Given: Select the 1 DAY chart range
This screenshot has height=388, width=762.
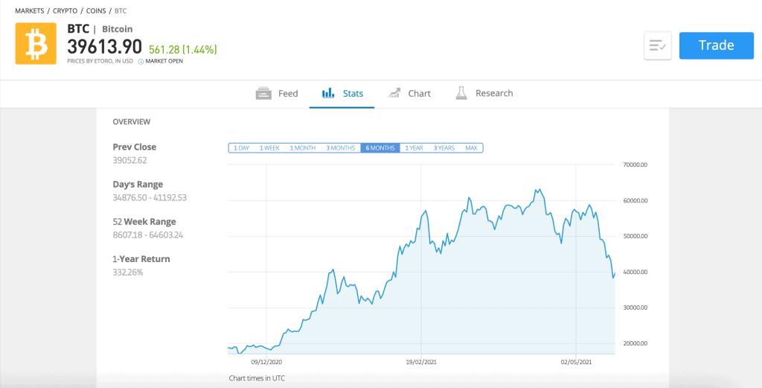Looking at the screenshot, I should [241, 147].
